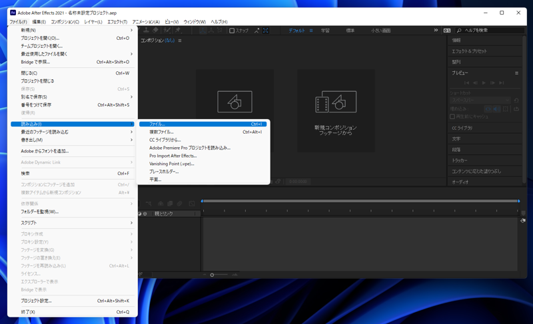Image resolution: width=533 pixels, height=324 pixels.
Task: Expand 最近のフッテージを読み込む submenu
Action: (x=131, y=132)
